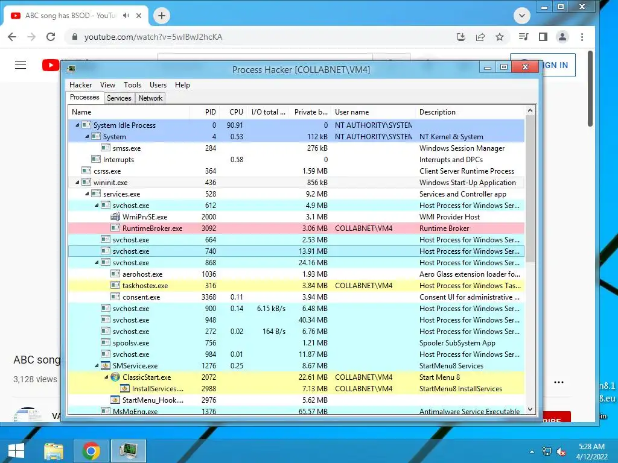The width and height of the screenshot is (618, 463).
Task: Go back in Chrome browser
Action: click(12, 37)
